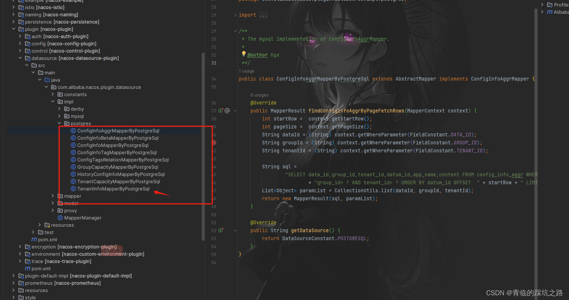Click line number 33 in the gutter

click(x=214, y=63)
